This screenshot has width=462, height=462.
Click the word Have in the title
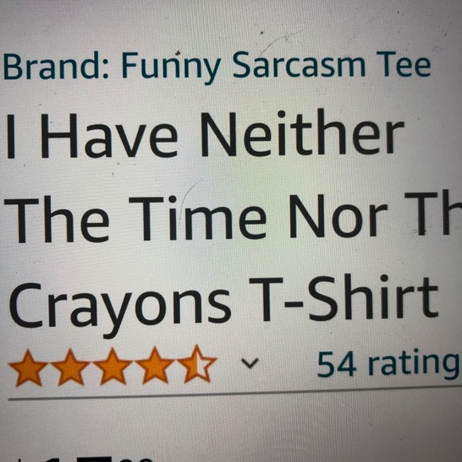109,136
